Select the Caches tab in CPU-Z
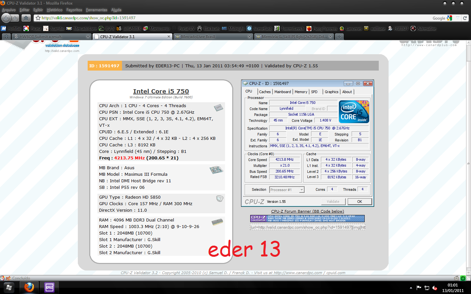 [265, 92]
